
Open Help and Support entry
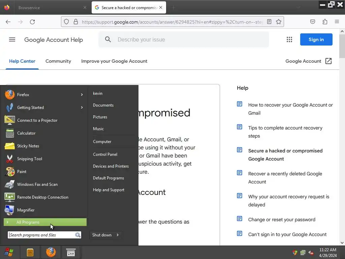coord(109,190)
